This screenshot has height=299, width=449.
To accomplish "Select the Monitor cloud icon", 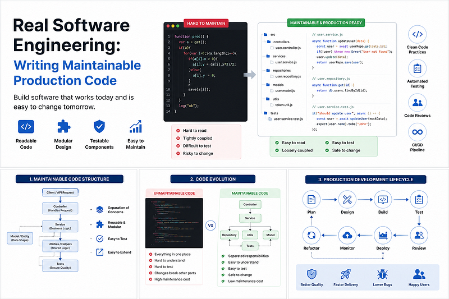I will click(x=347, y=236).
